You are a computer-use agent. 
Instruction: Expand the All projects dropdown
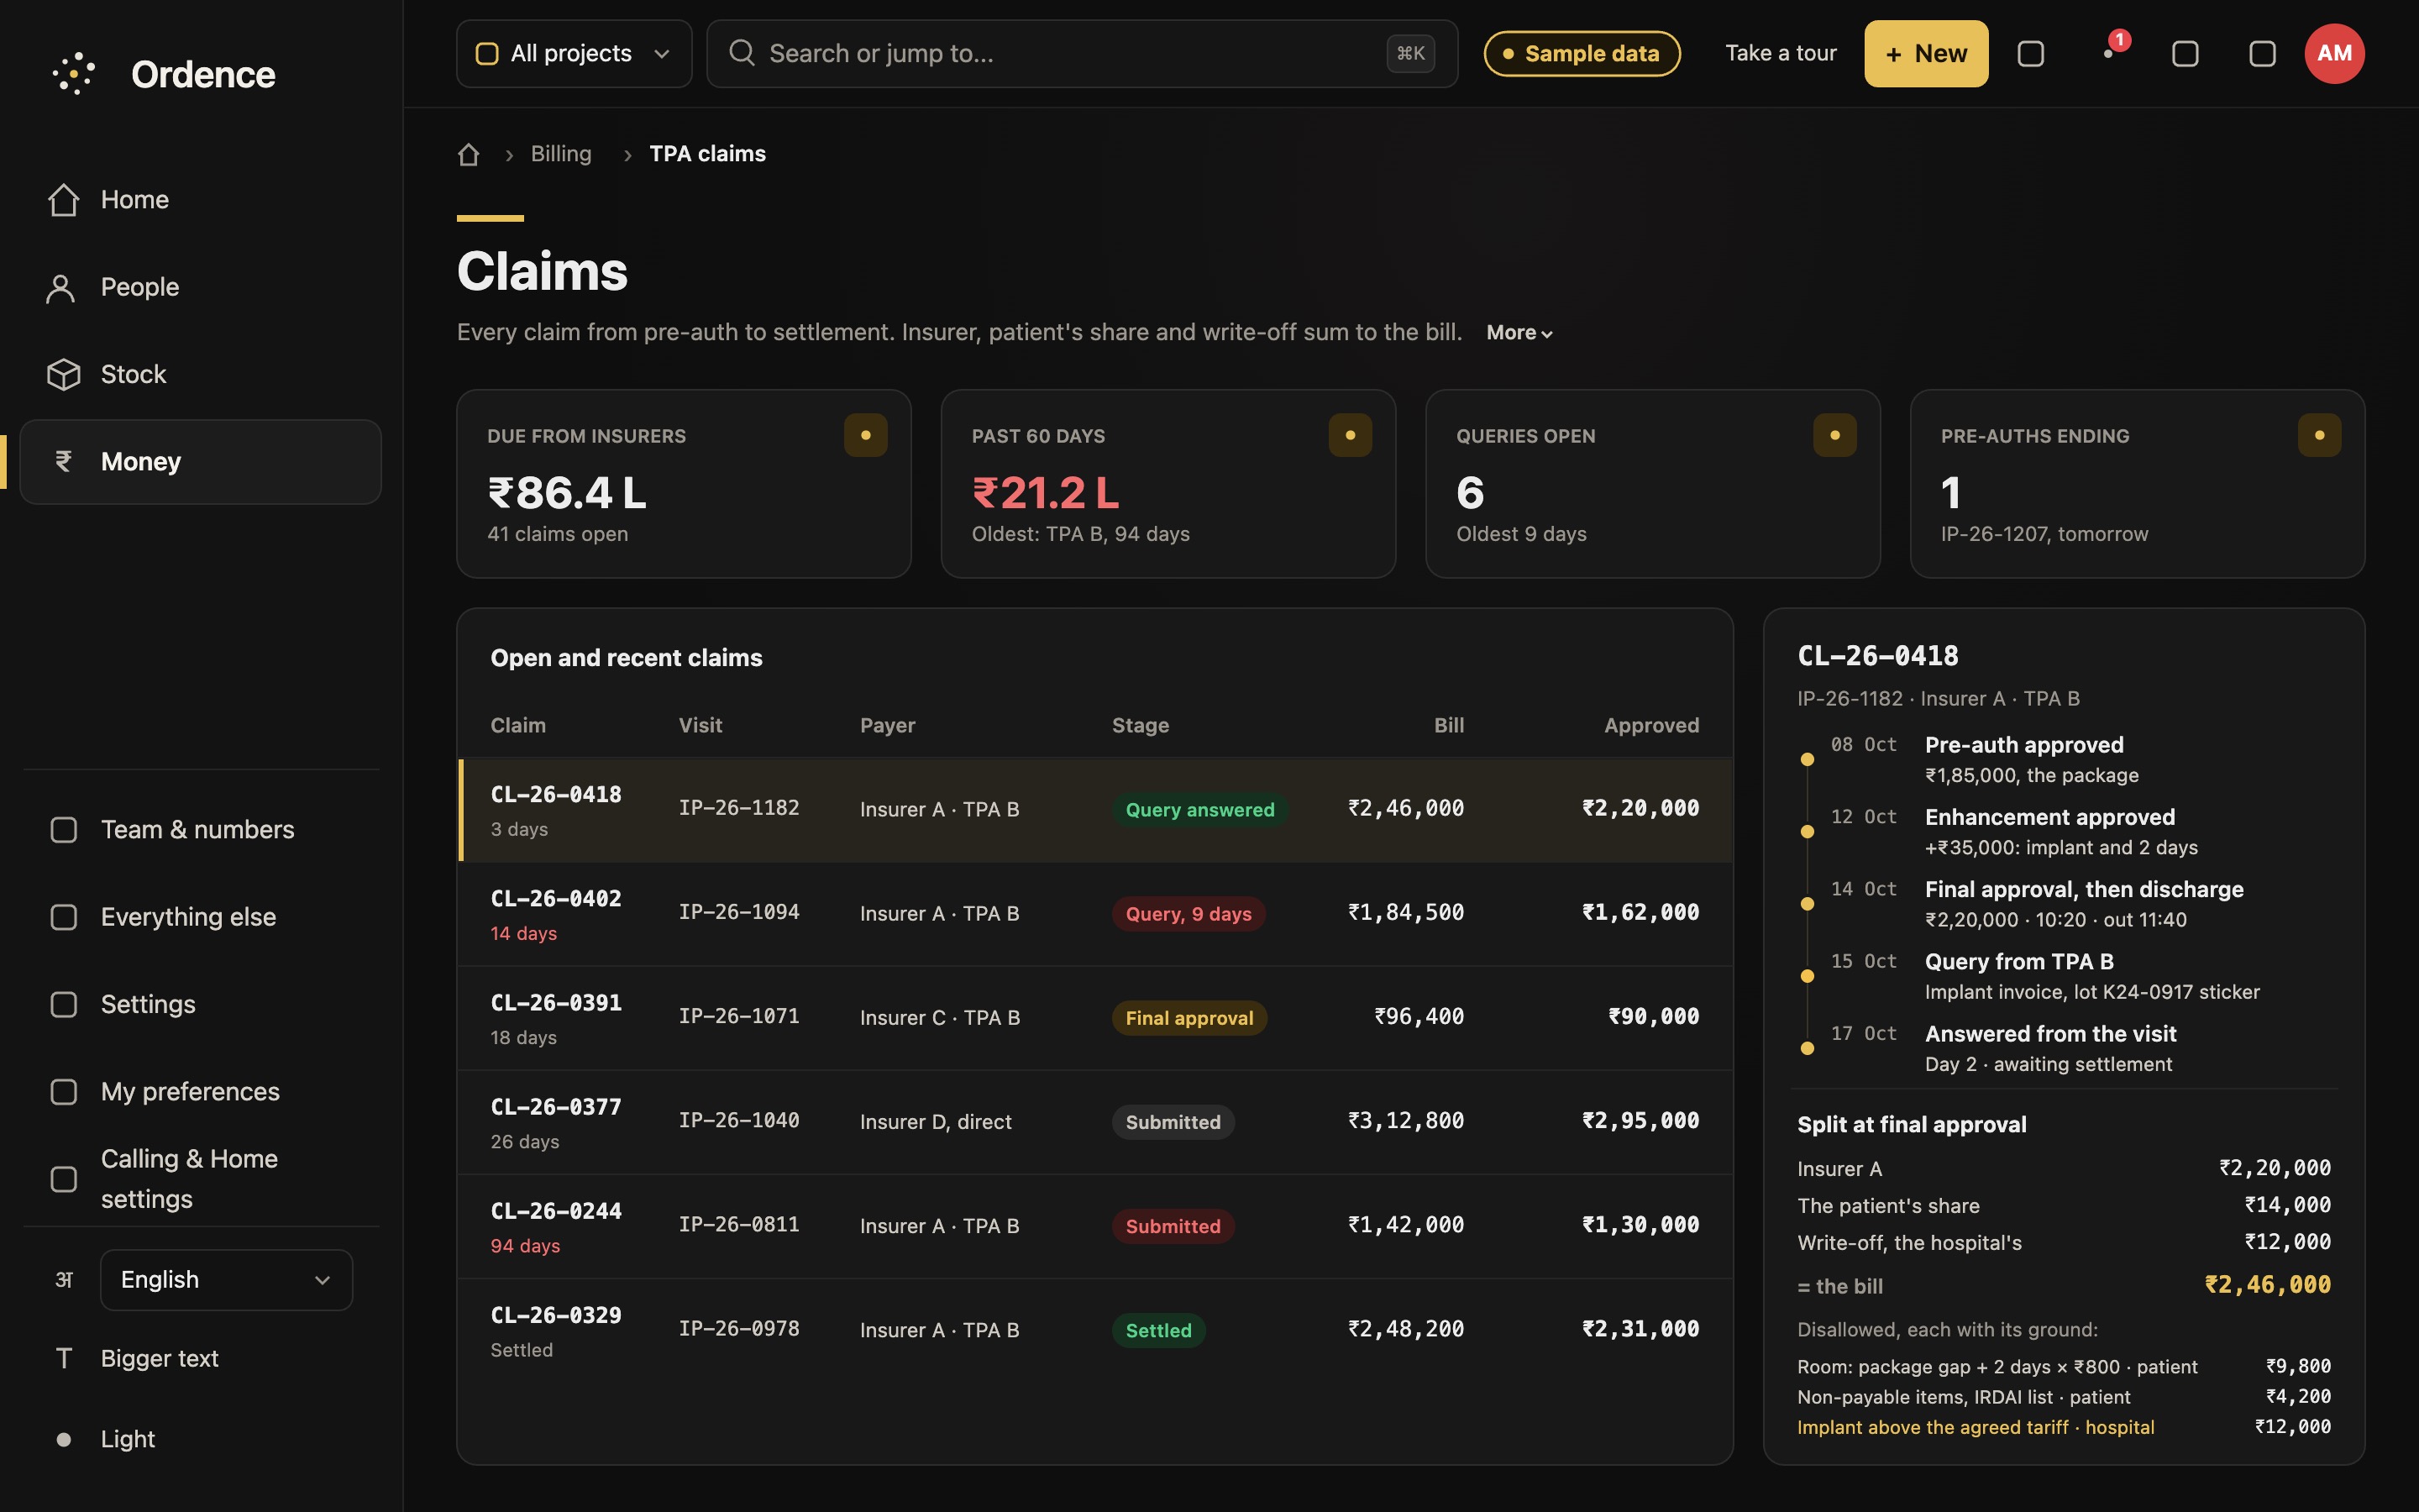[x=574, y=53]
